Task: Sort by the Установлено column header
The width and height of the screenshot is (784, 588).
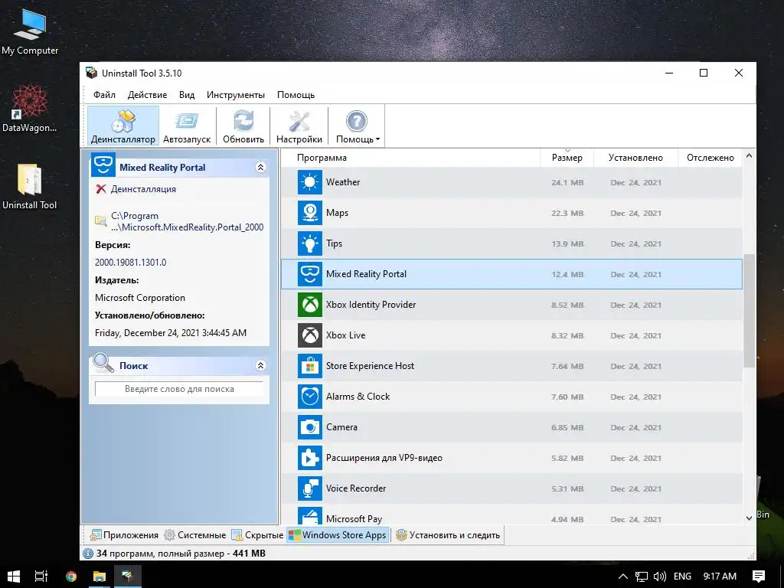Action: pyautogui.click(x=635, y=158)
